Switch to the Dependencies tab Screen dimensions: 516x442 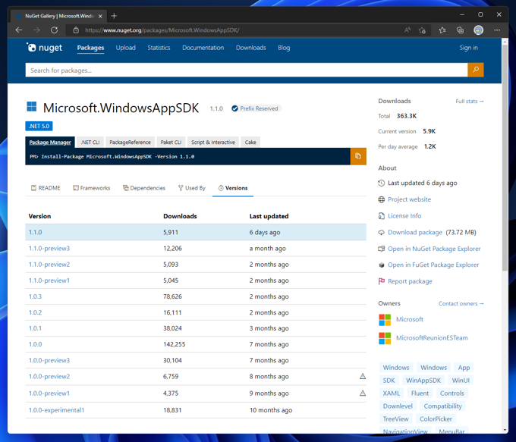pos(144,188)
